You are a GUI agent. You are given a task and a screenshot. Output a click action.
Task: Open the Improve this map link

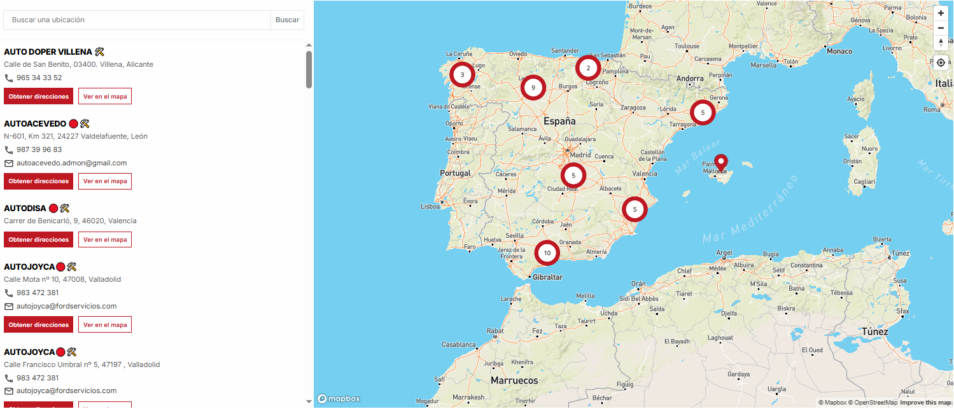(926, 403)
